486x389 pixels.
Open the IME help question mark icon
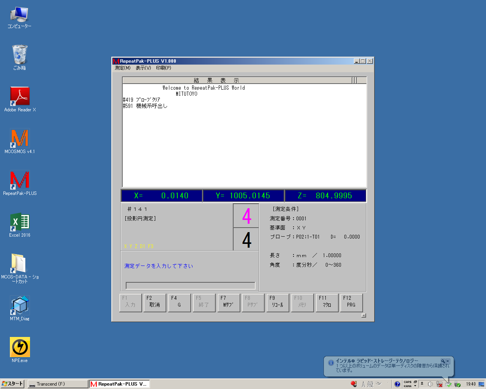pyautogui.click(x=397, y=384)
